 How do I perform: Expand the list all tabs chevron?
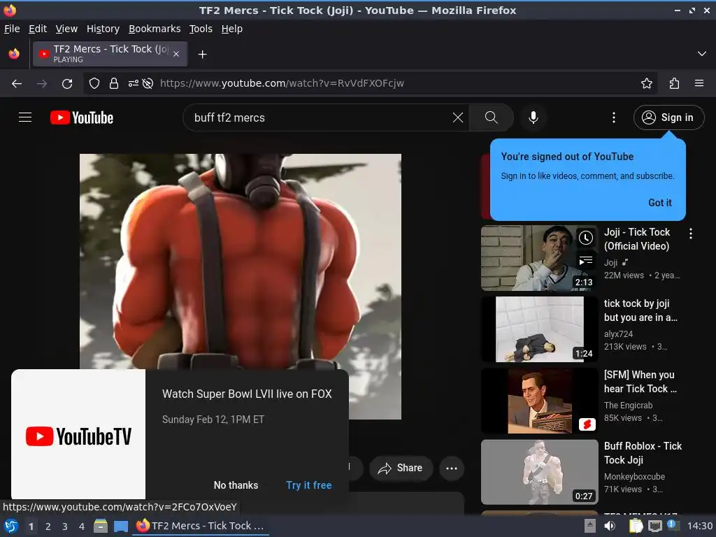tap(702, 54)
